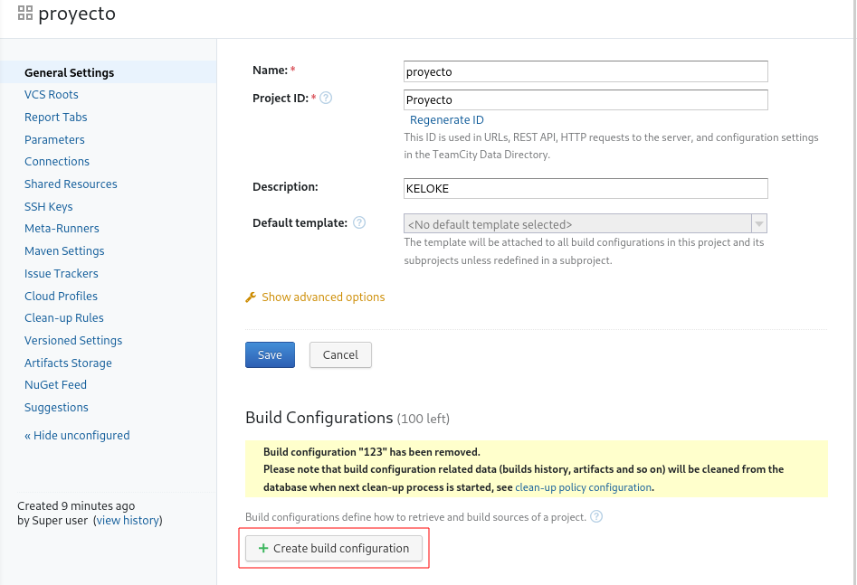857x585 pixels.
Task: Click the Hide unconfigured link
Action: (77, 435)
